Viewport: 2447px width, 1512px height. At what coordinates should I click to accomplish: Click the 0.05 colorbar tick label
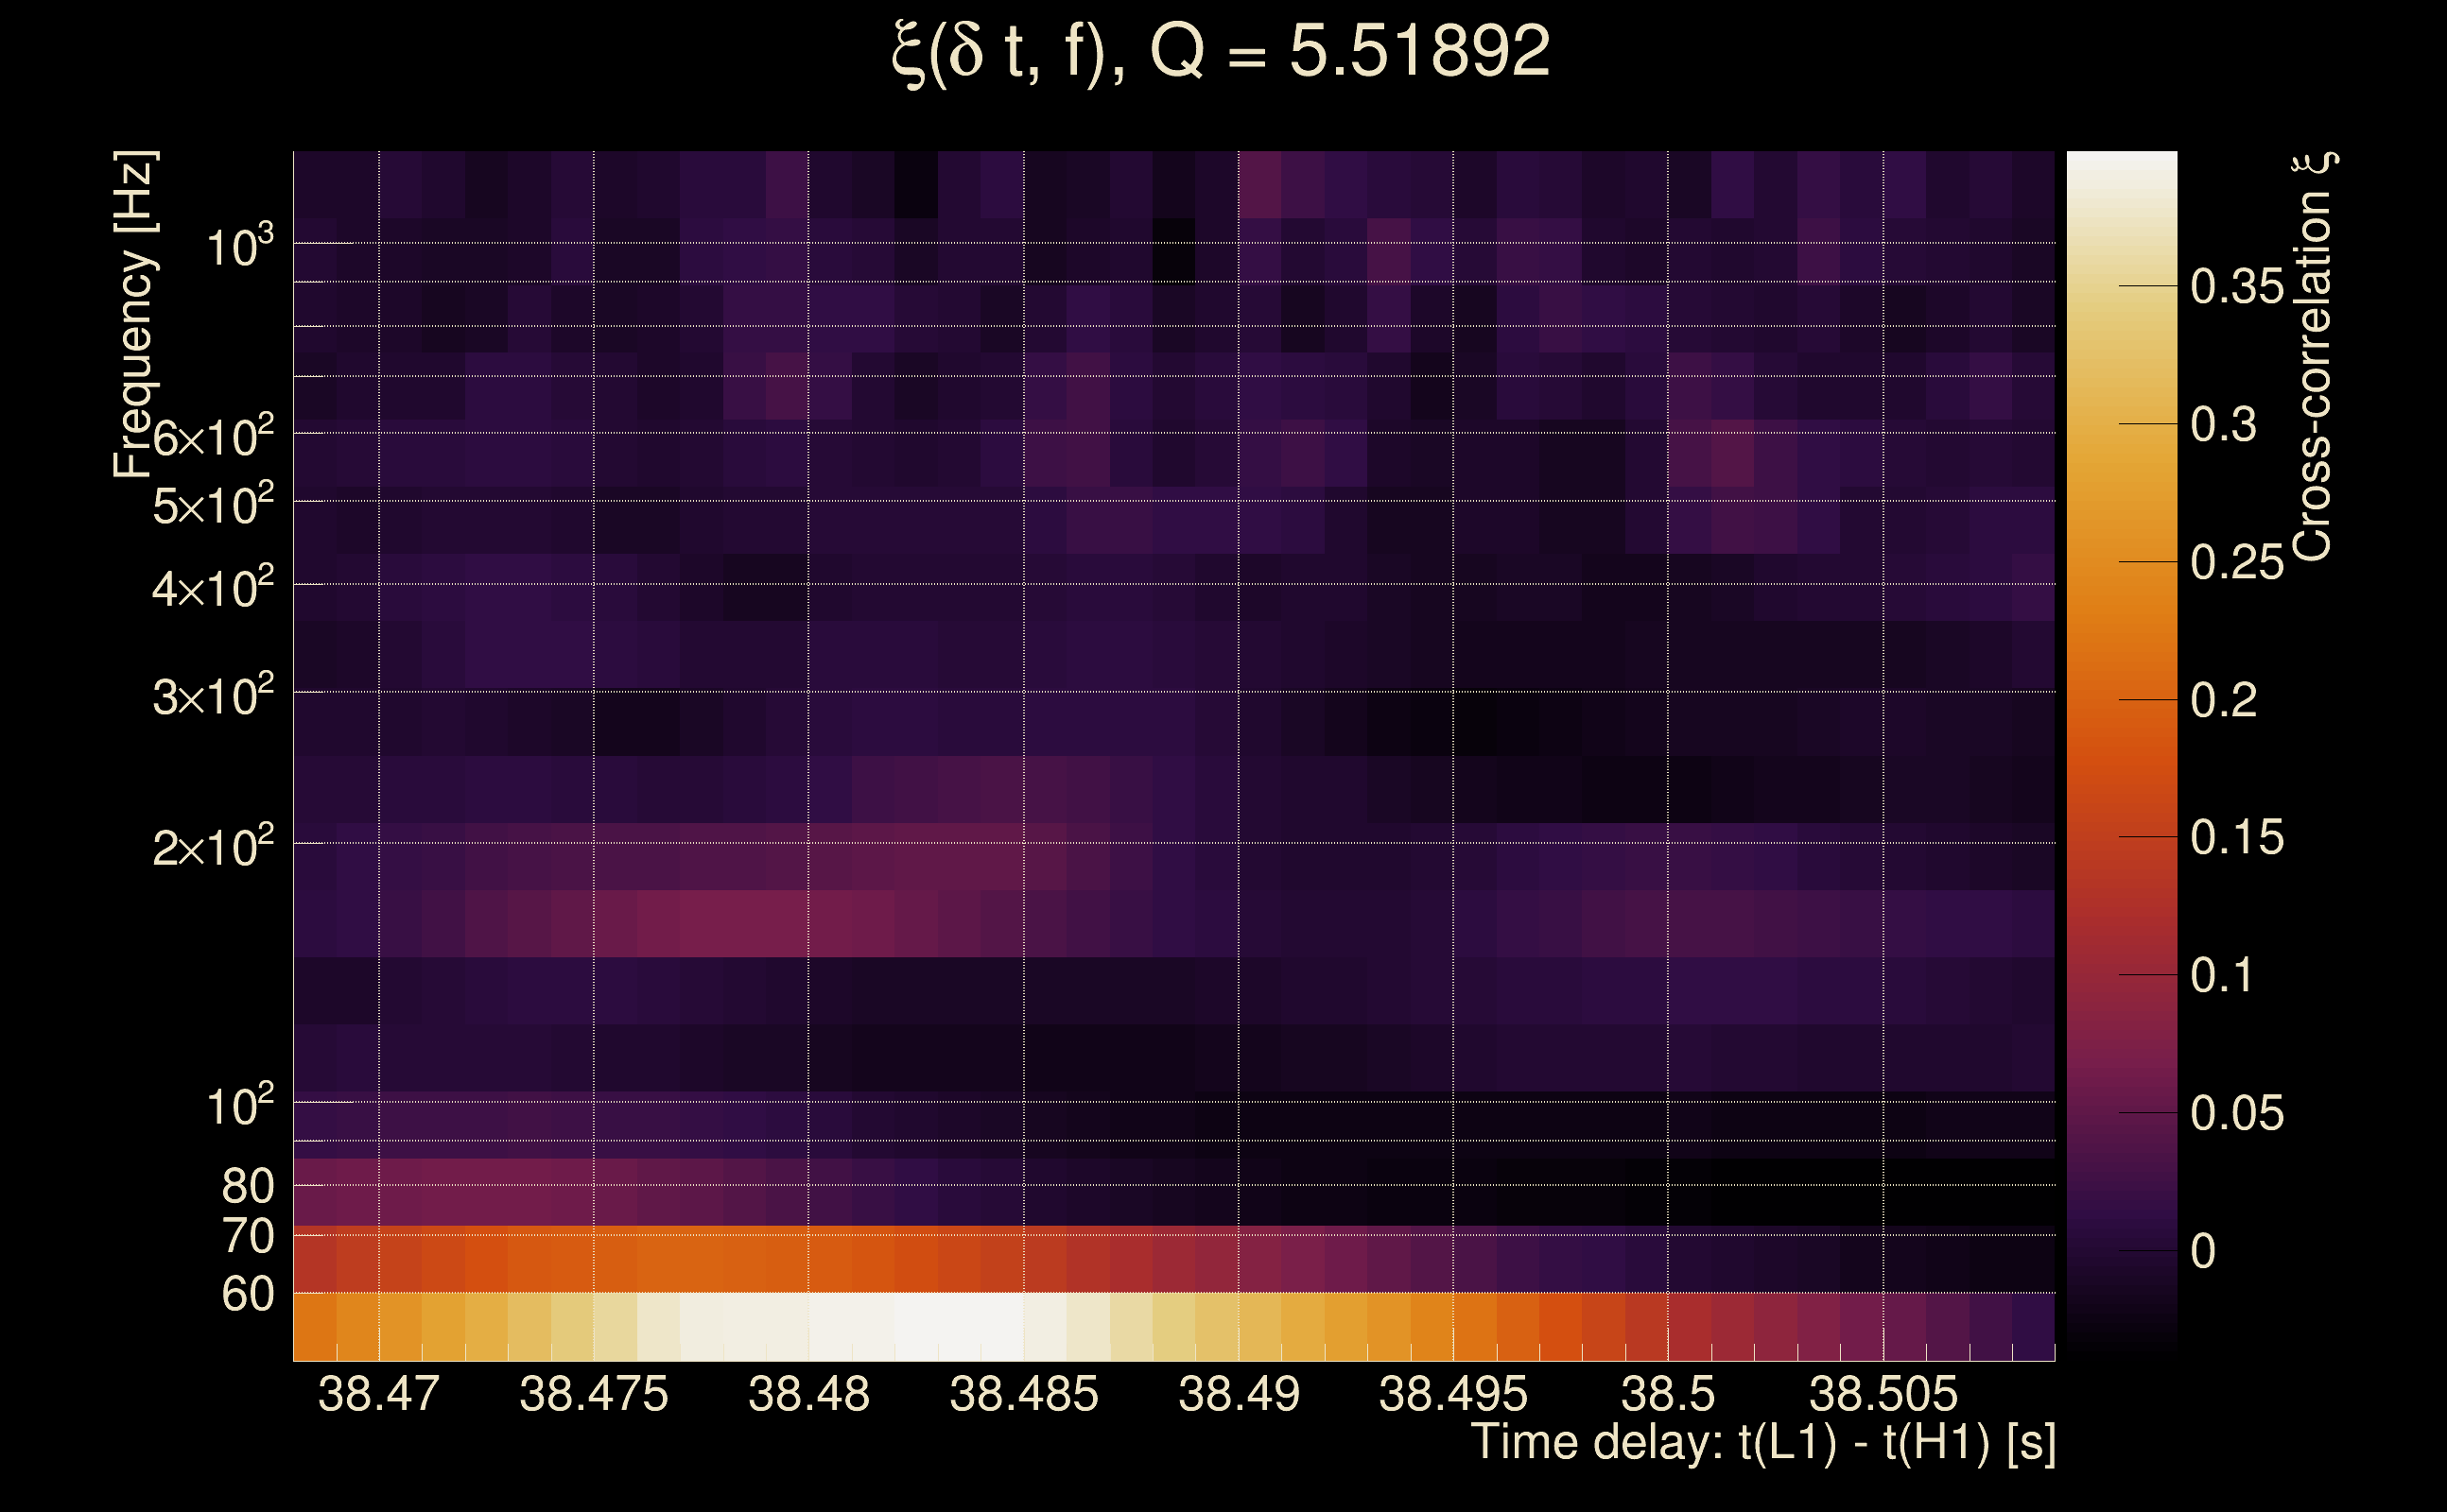tap(2237, 1113)
